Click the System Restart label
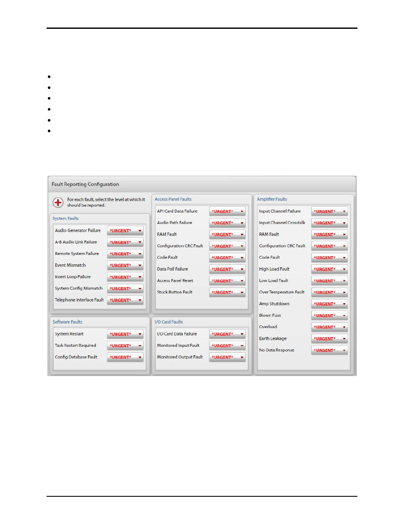The width and height of the screenshot is (404, 523). [x=69, y=334]
